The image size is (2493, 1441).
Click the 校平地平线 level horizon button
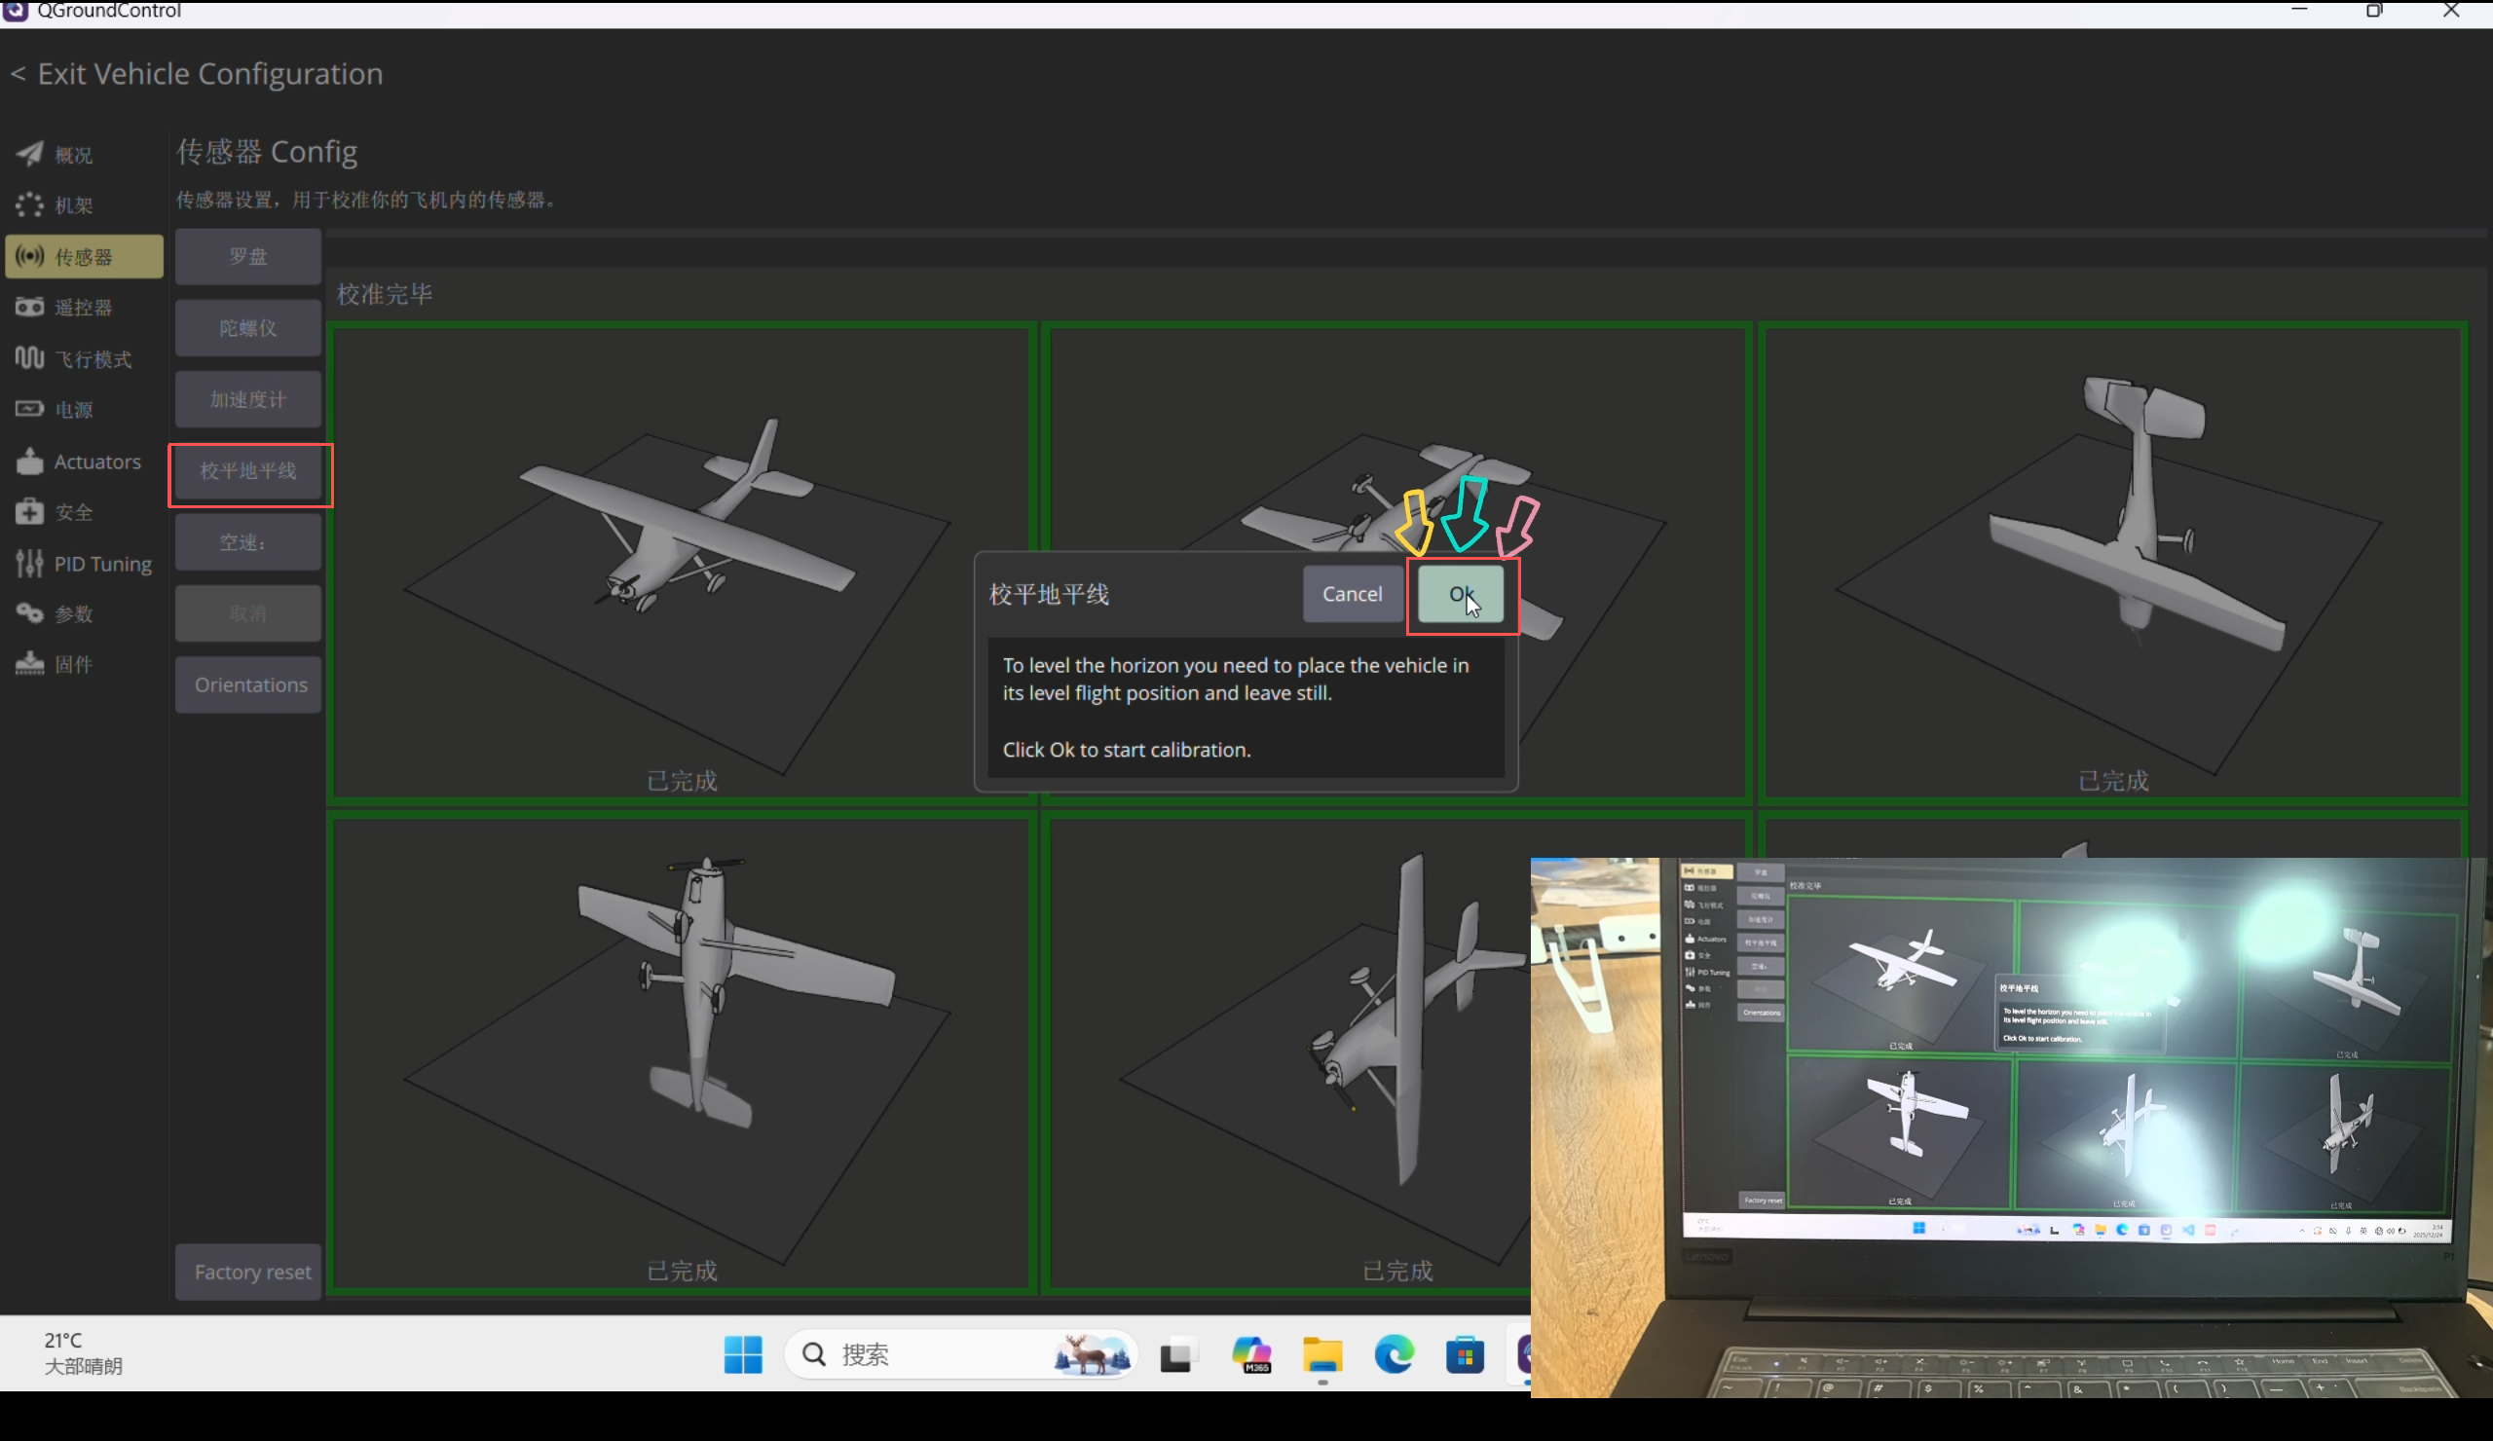tap(248, 472)
